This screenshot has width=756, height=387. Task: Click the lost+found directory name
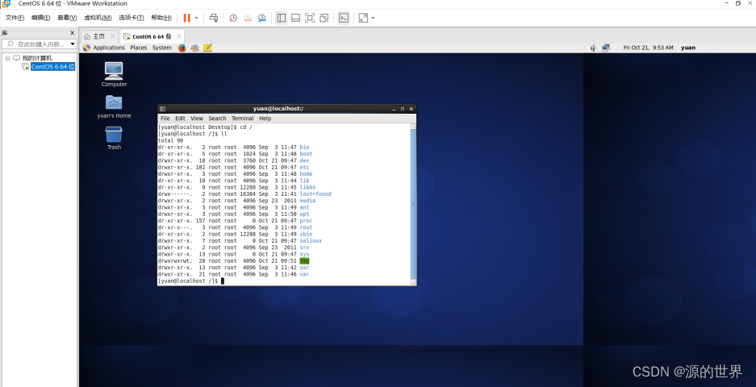click(x=315, y=193)
